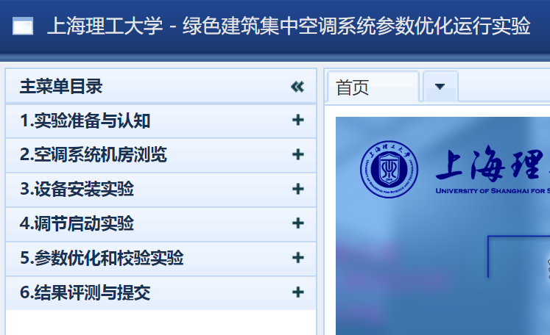Screen dimensions: 550x335
Task: Click the calligraphy university name in banner
Action: click(x=492, y=166)
